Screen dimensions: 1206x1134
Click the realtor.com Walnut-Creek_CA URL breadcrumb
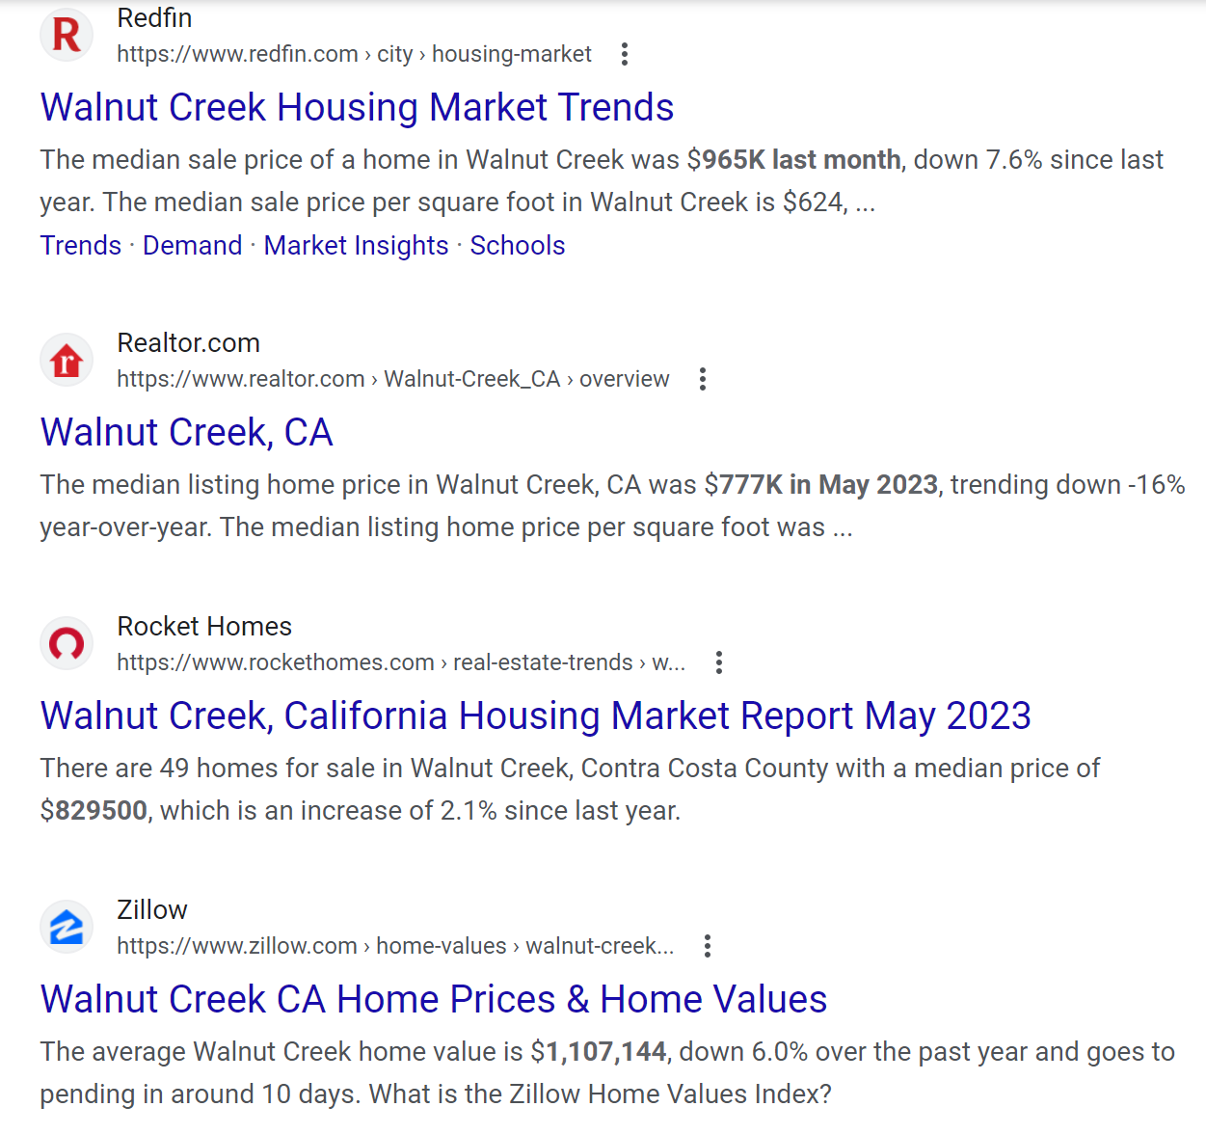coord(392,379)
